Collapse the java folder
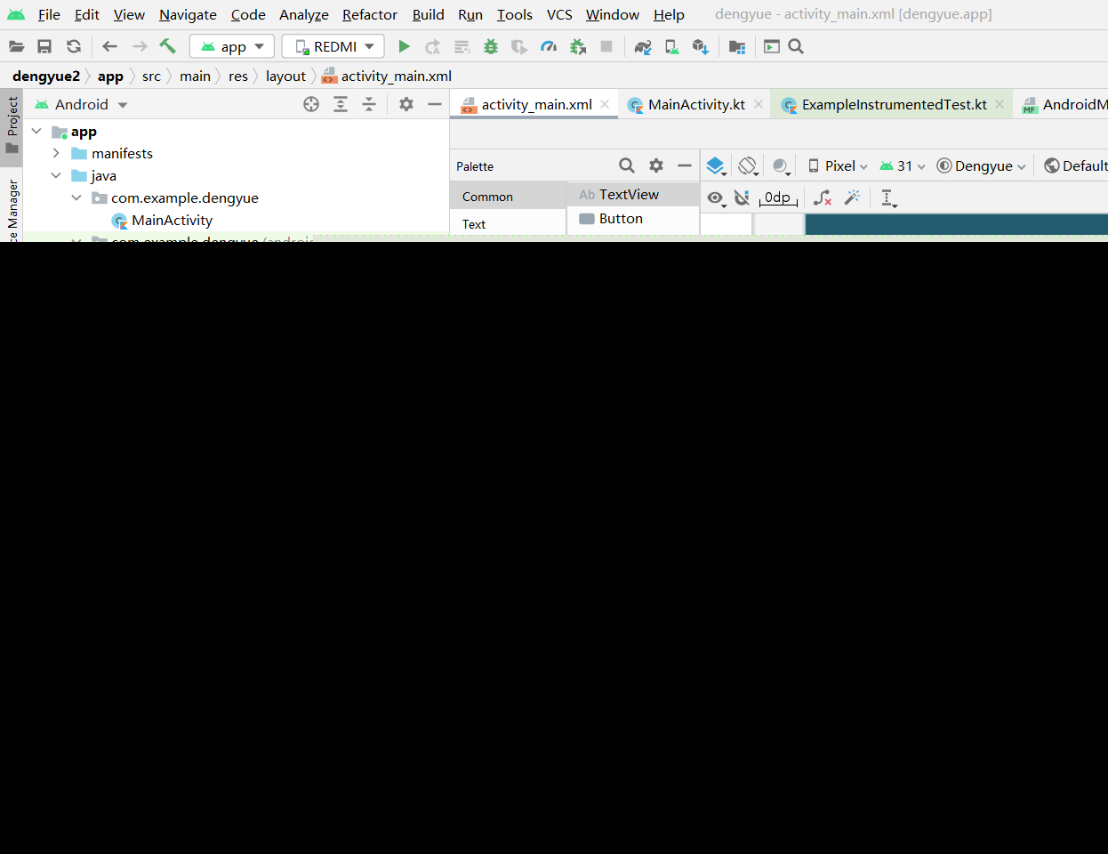 coord(56,175)
